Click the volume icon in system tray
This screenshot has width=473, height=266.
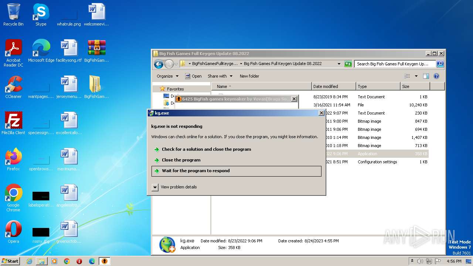420,261
